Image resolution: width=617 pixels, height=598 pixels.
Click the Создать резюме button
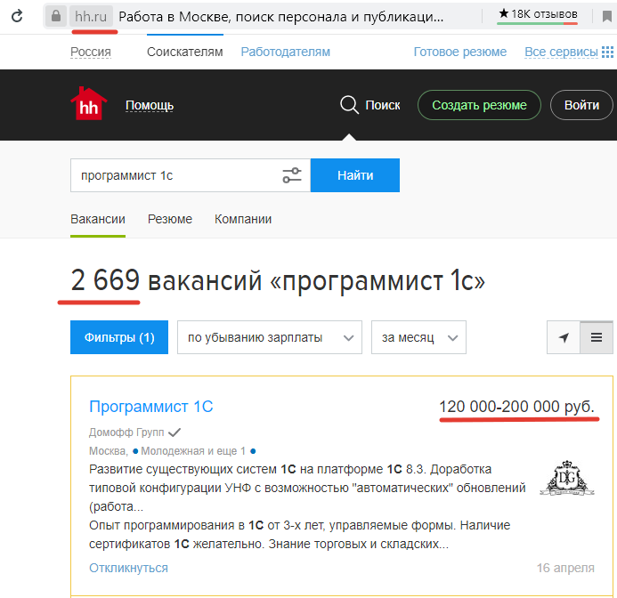pos(479,105)
